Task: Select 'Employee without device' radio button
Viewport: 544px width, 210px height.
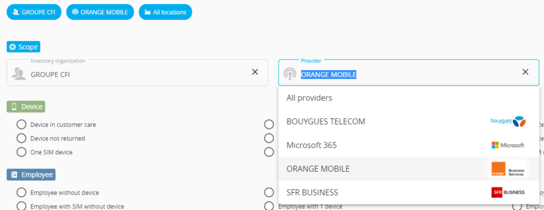Action: pyautogui.click(x=21, y=192)
